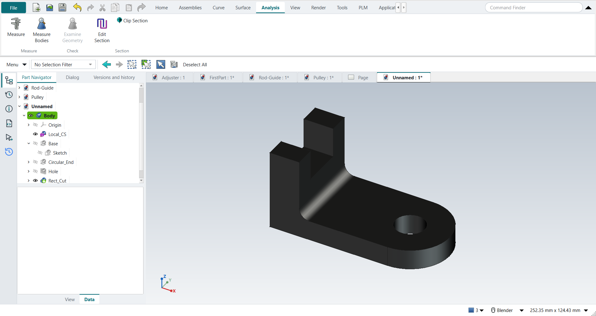Click the cut scissors icon
This screenshot has width=596, height=316.
click(x=102, y=8)
